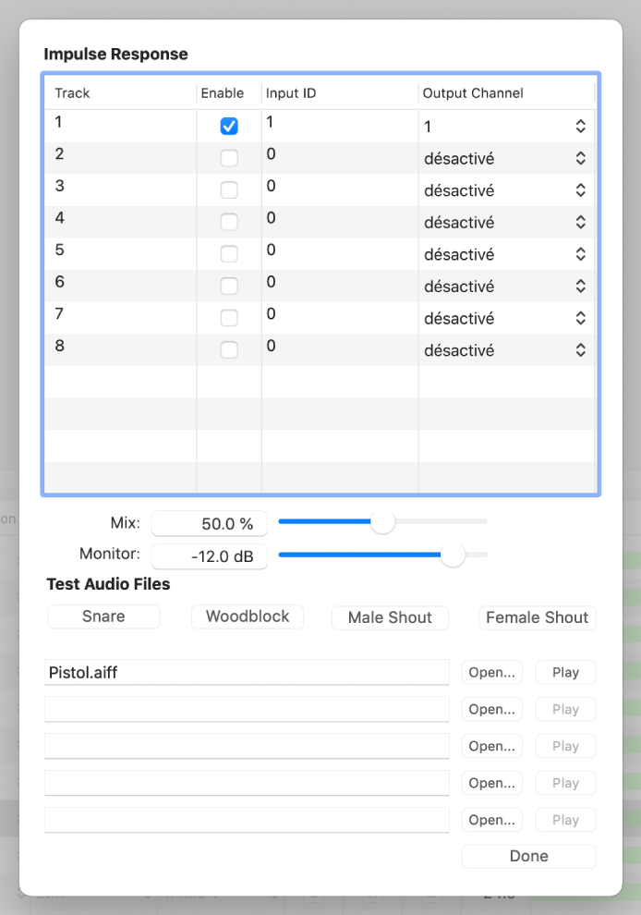Click Open for the second audio file slot
Screen dimensions: 641x915
point(491,709)
